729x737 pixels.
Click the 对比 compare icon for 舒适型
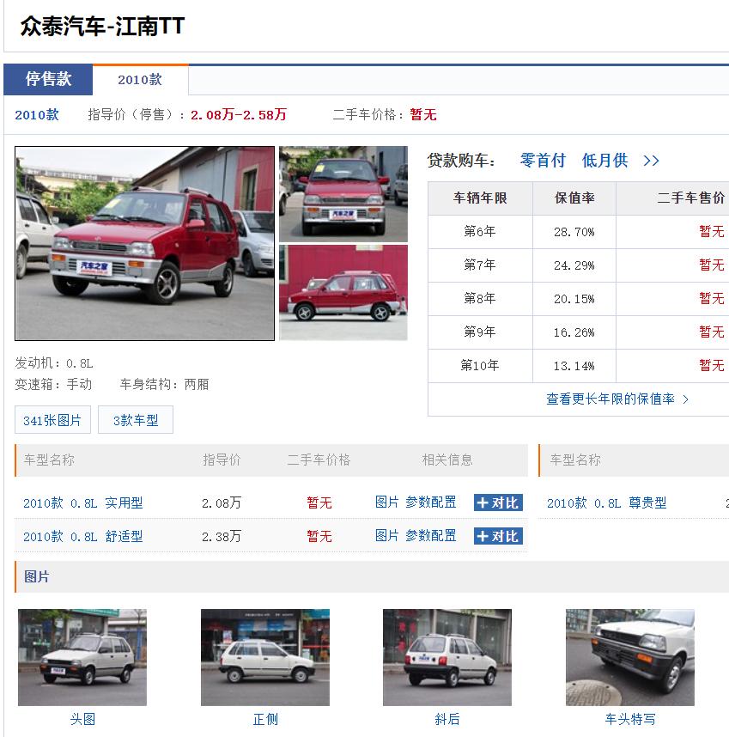[498, 535]
